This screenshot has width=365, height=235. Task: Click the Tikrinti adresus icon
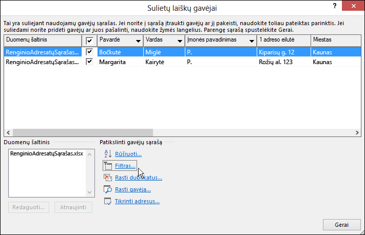click(108, 201)
